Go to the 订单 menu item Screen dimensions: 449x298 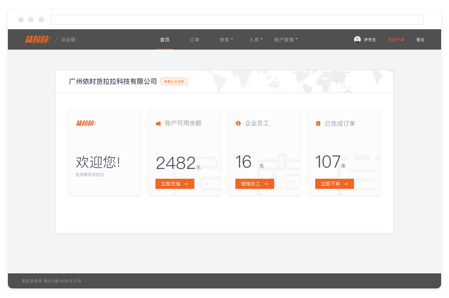click(x=195, y=40)
